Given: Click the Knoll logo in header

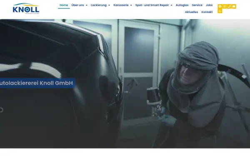Looking at the screenshot, I should click(x=26, y=9).
